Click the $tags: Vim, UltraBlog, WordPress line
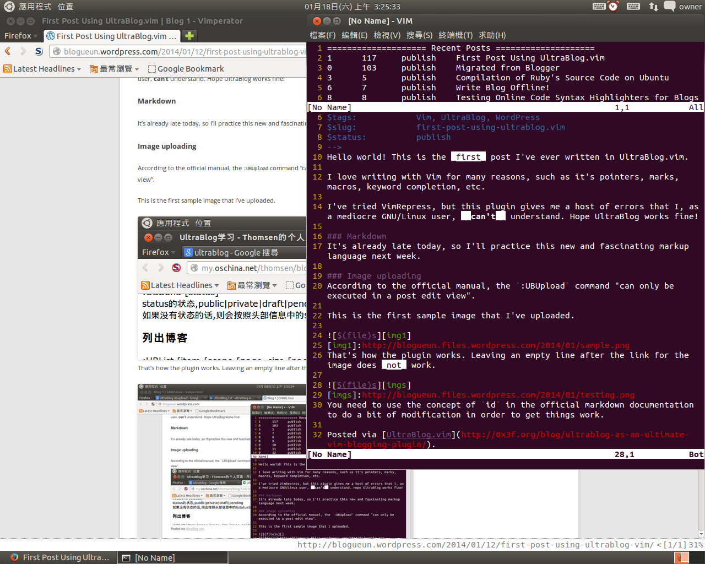The width and height of the screenshot is (705, 564). tap(433, 117)
